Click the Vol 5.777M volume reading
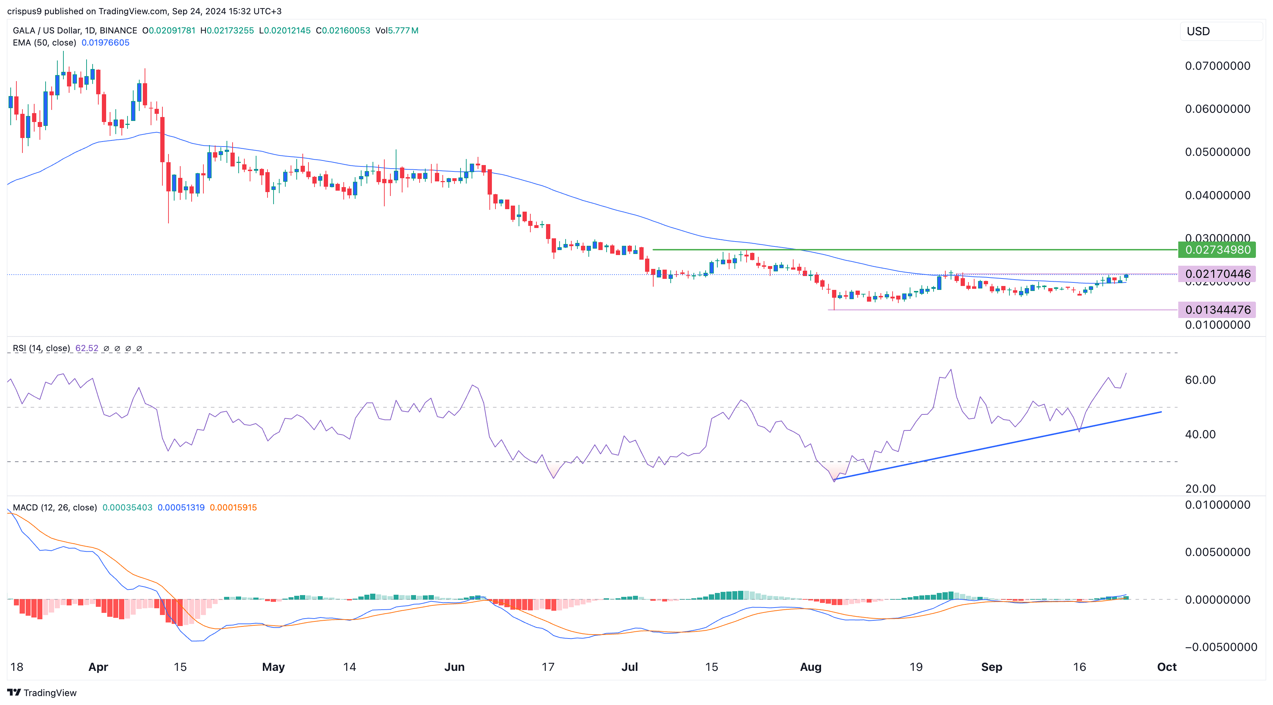 pos(397,31)
